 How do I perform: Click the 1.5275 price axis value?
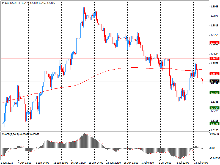point(215,111)
